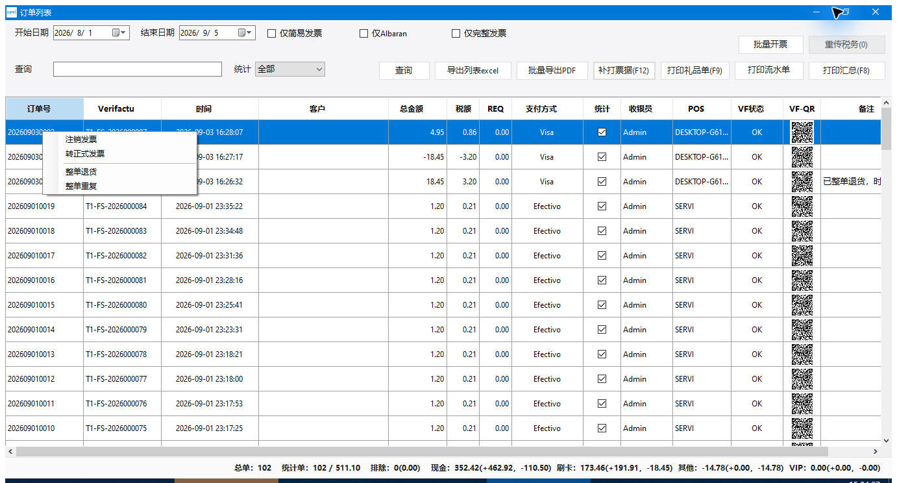Select cell T1-FS-2026000076
Viewport: 897px width, 483px height.
coord(122,404)
